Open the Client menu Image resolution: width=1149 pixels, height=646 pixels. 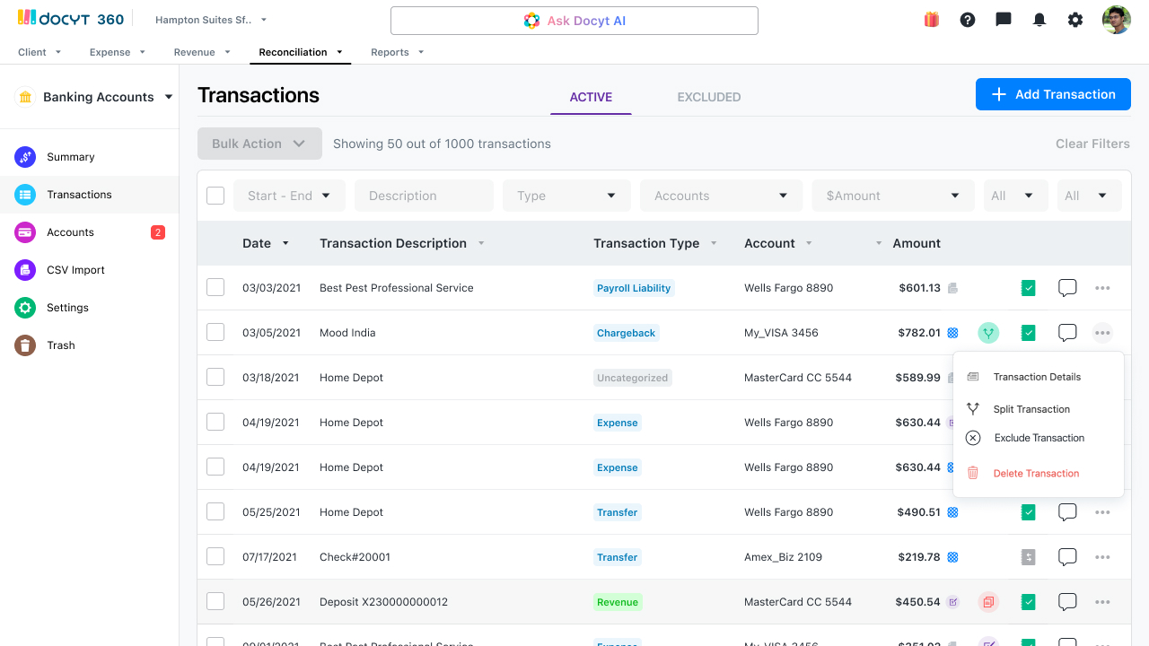click(x=39, y=52)
